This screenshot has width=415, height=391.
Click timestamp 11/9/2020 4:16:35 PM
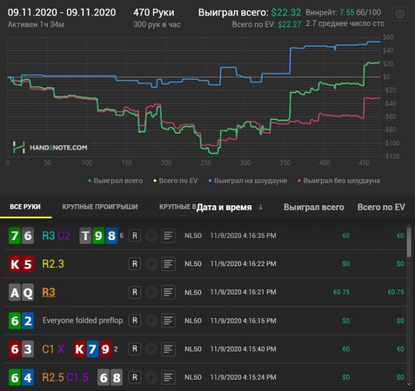[243, 235]
